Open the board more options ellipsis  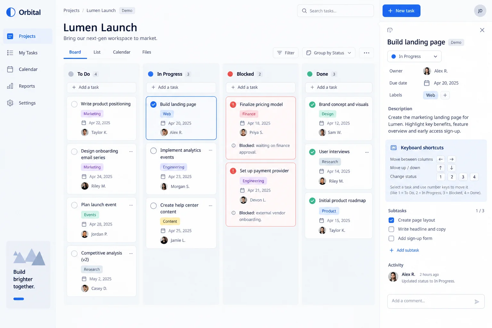366,53
